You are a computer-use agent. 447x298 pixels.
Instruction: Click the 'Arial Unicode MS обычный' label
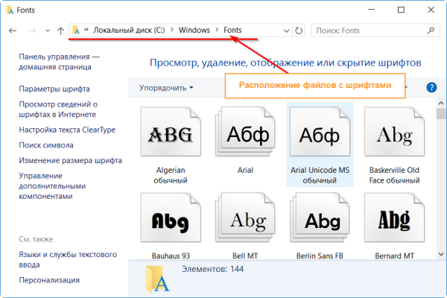click(320, 175)
